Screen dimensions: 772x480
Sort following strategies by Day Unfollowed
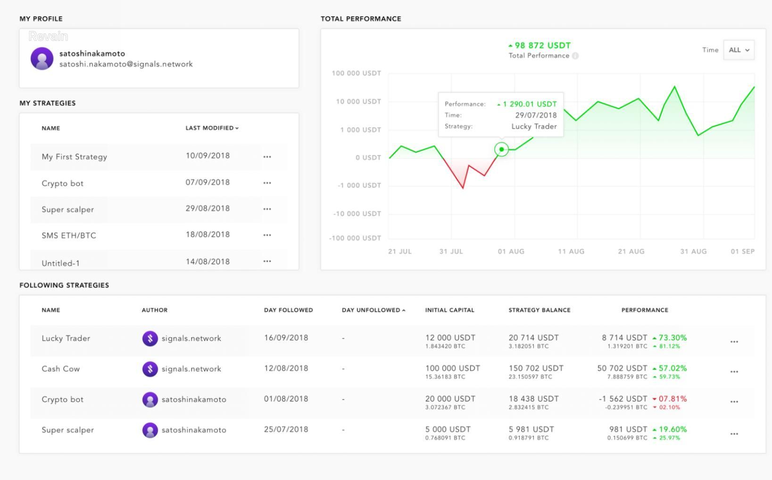point(374,310)
